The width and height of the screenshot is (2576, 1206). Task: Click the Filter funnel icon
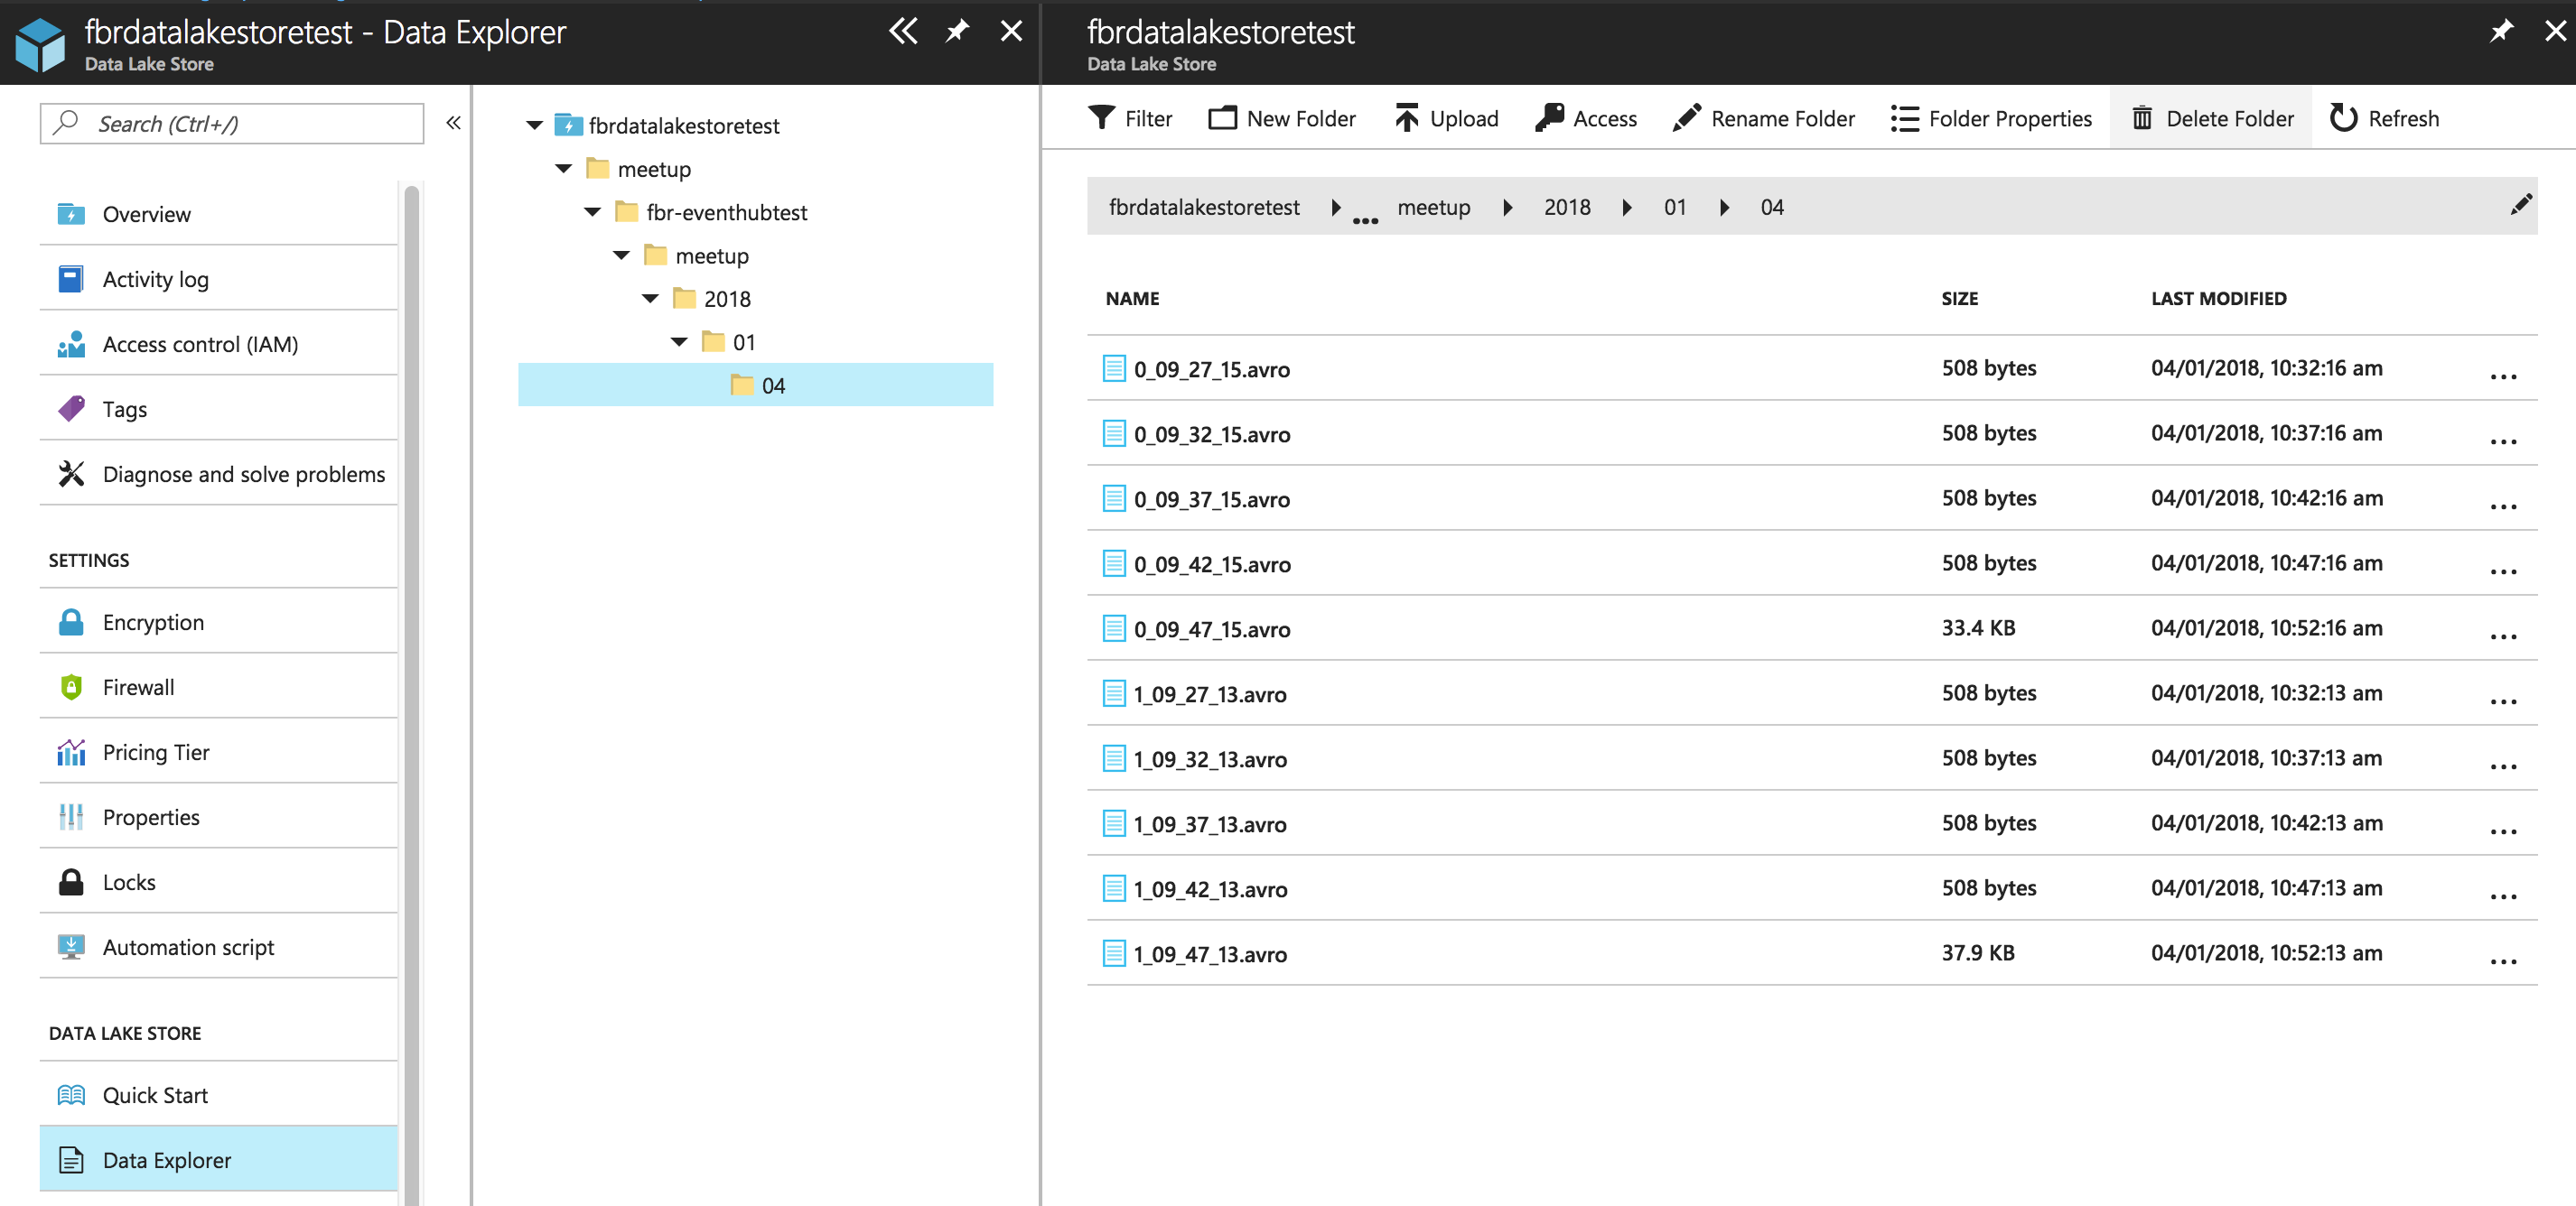1101,118
